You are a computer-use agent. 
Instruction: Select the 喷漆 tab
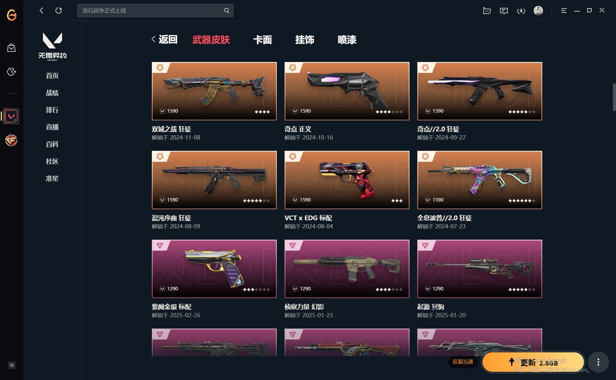[347, 39]
